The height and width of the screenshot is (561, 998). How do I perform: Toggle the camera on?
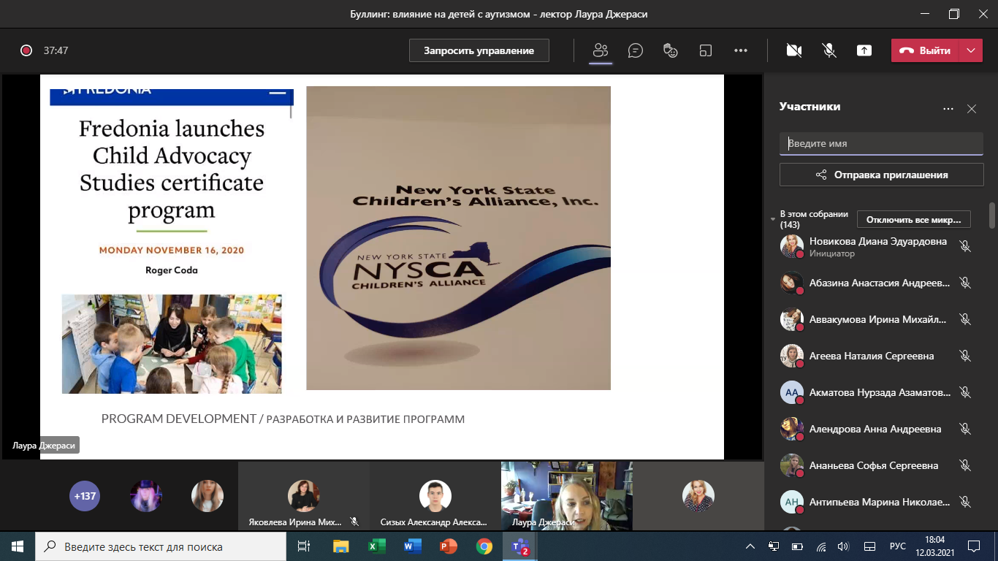pos(794,50)
